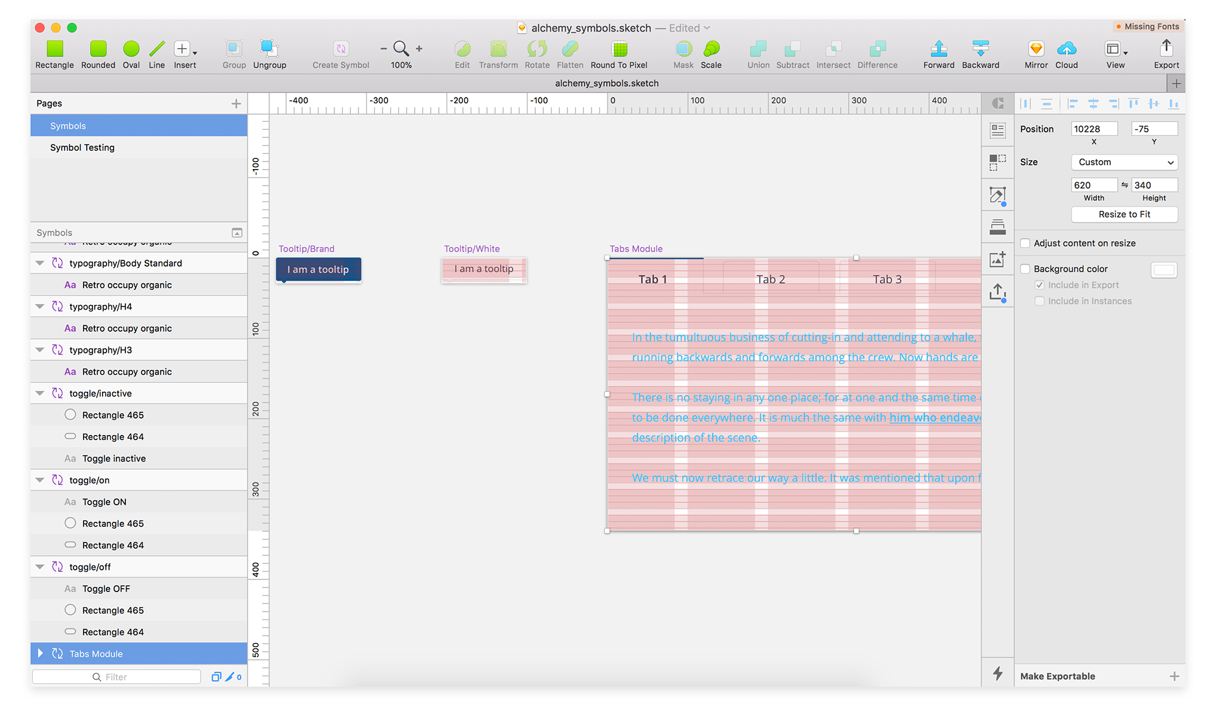Click the Height field
Image resolution: width=1216 pixels, height=706 pixels.
1155,185
